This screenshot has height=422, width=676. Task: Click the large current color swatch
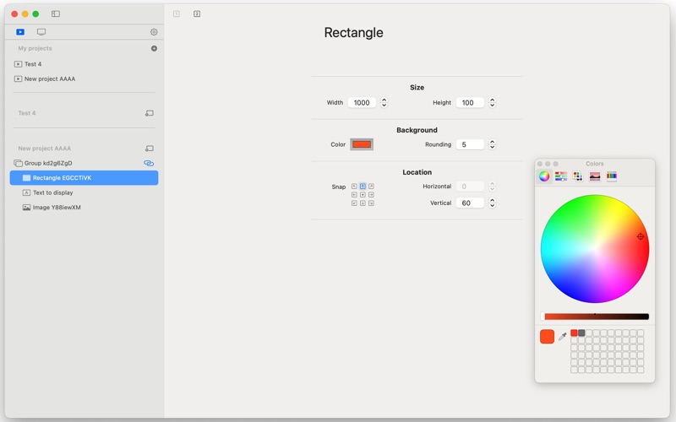547,337
